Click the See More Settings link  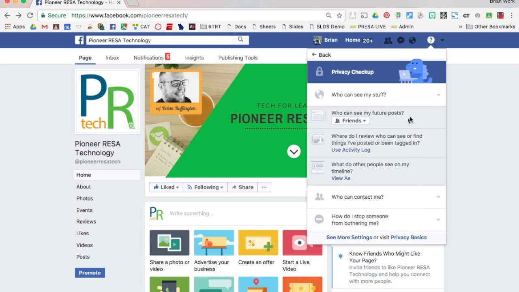pyautogui.click(x=349, y=237)
